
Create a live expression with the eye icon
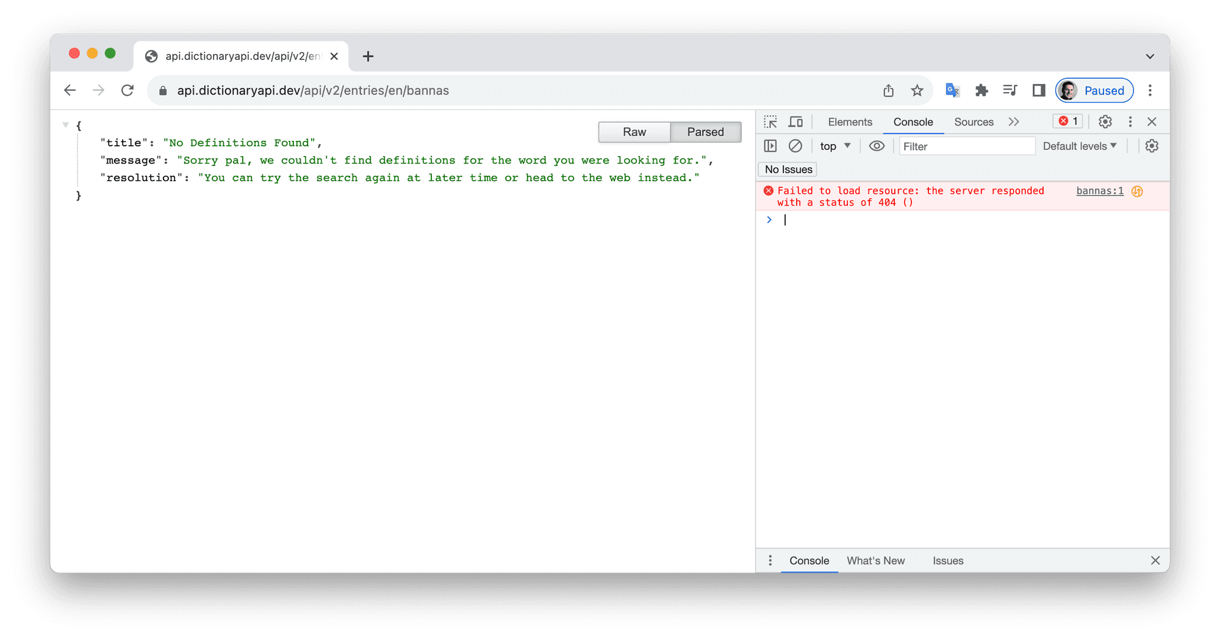tap(877, 146)
